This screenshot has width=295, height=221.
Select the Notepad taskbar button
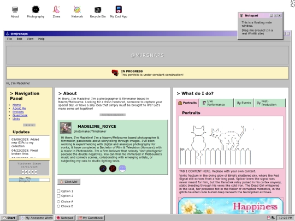(x=64, y=218)
